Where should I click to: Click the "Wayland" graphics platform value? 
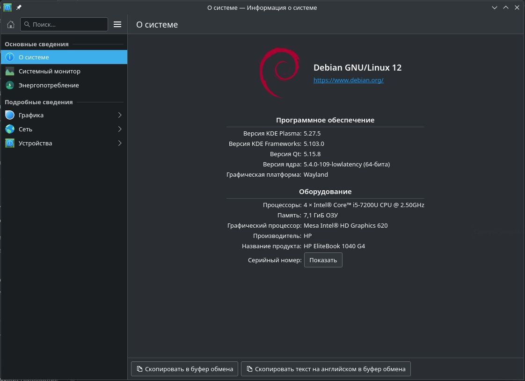pos(316,175)
